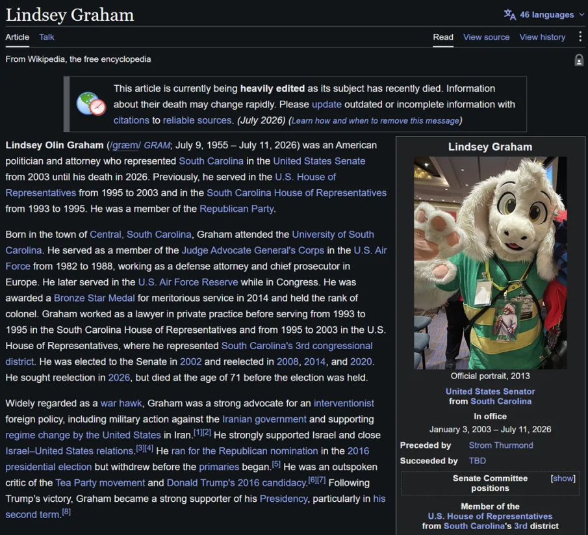Jump to citation [5]

[276, 464]
